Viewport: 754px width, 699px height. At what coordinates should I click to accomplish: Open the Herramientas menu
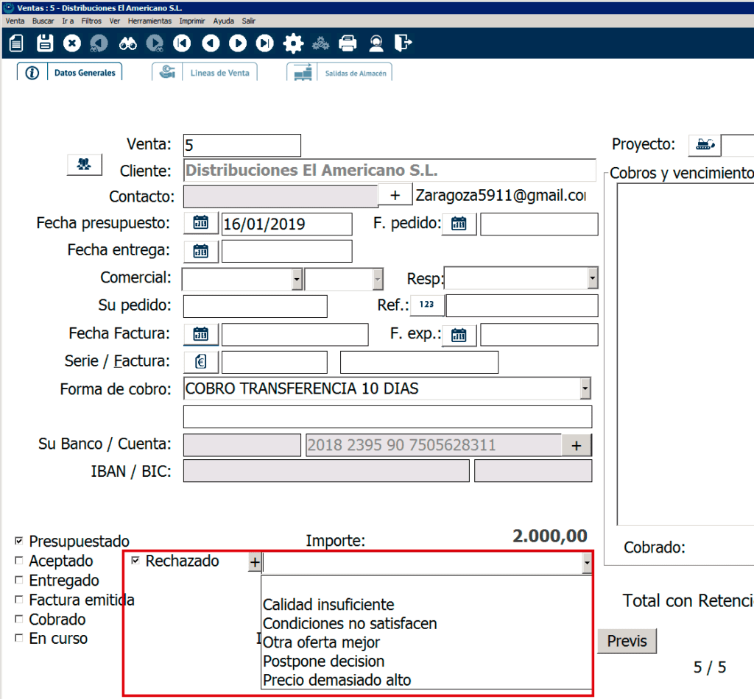tap(149, 21)
